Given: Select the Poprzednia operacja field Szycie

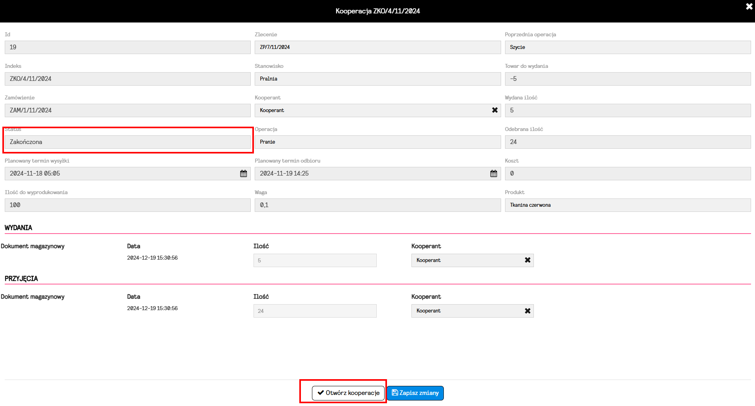Looking at the screenshot, I should [627, 47].
